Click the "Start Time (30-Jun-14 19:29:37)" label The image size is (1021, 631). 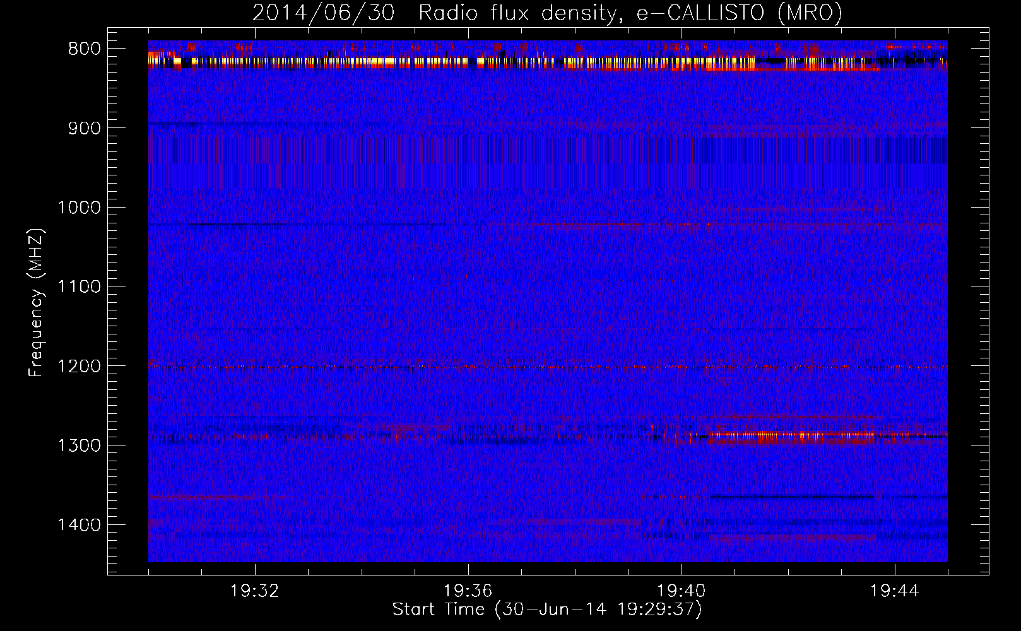tap(547, 610)
